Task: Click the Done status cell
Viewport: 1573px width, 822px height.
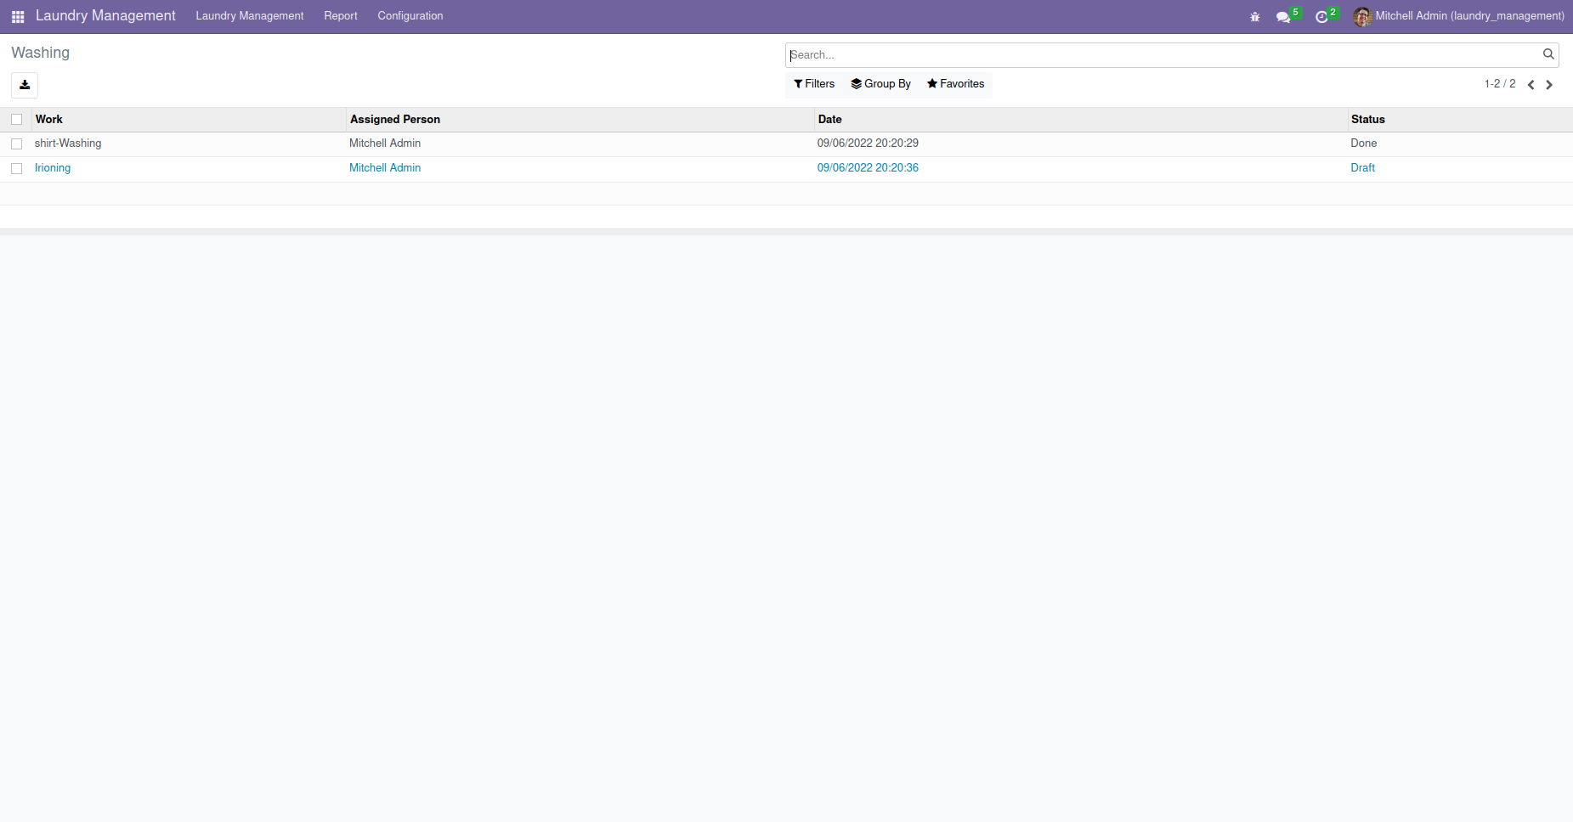Action: pyautogui.click(x=1364, y=144)
